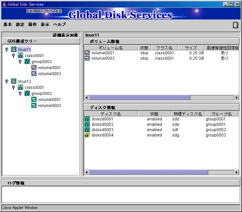Select linux11 label in GDS tree
The image size is (242, 212).
[25, 50]
